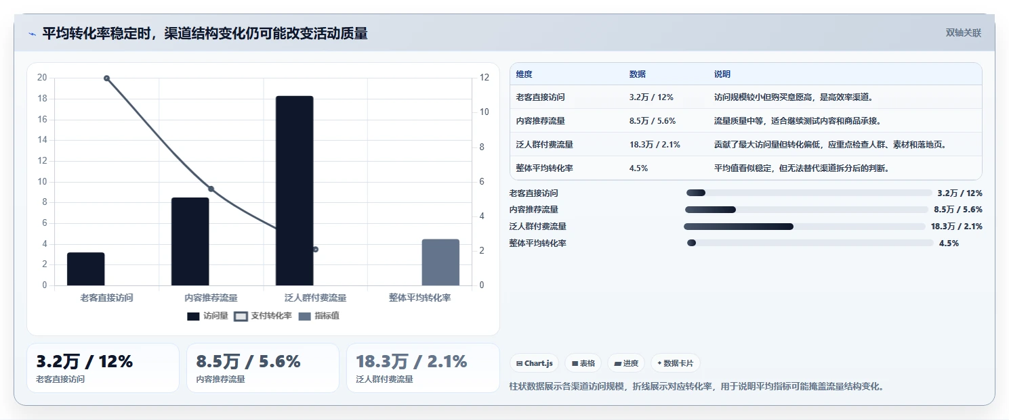Click x-axis label 老客直接访问
This screenshot has width=1009, height=420.
[106, 298]
